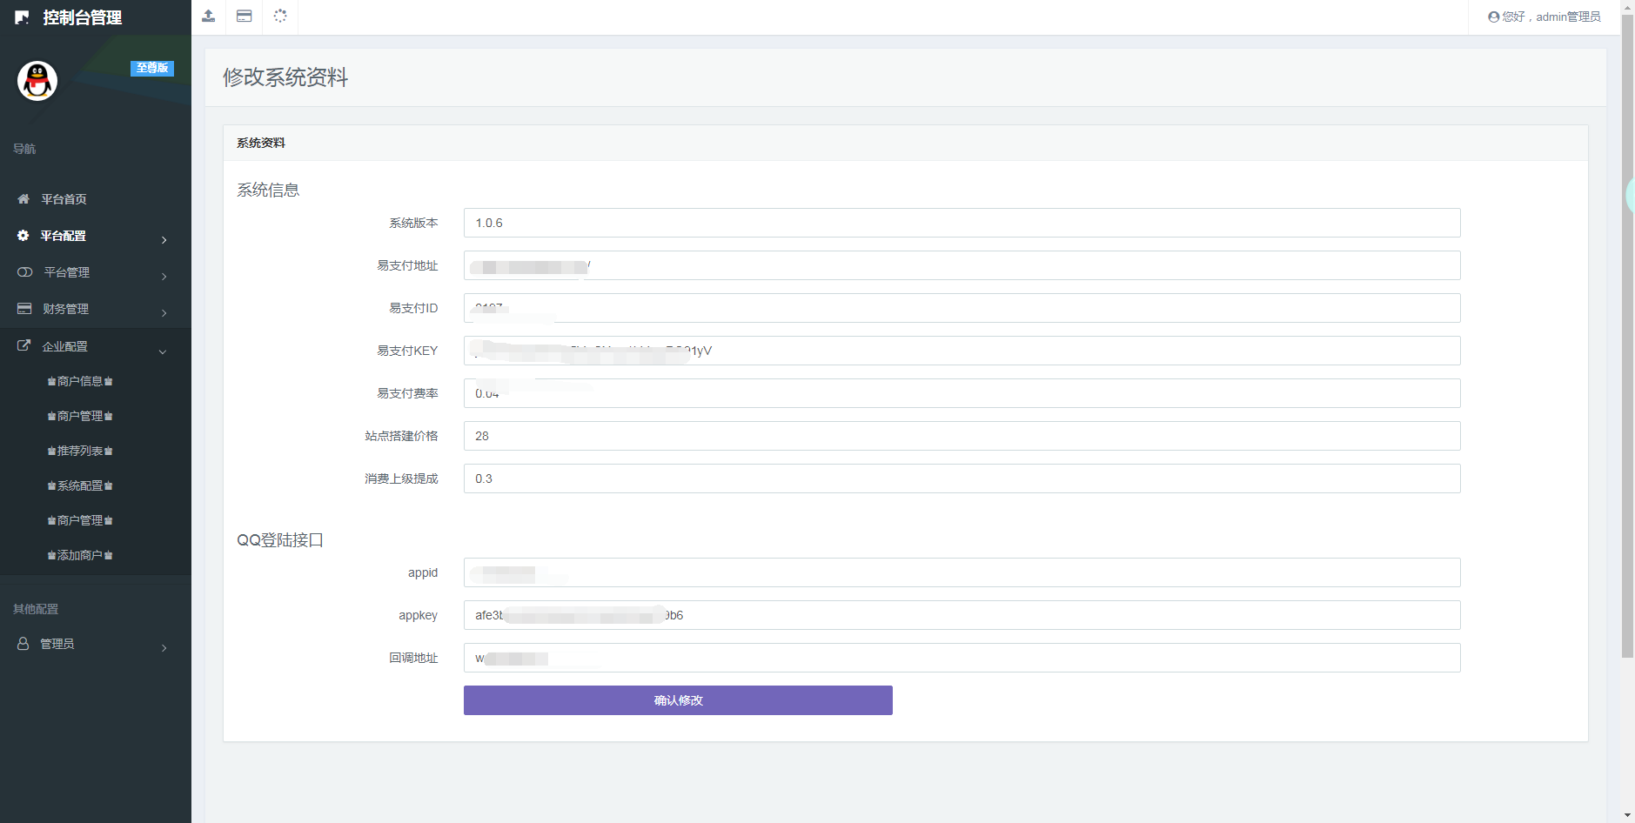Click the 回调地址 input field
1635x823 pixels.
[962, 658]
